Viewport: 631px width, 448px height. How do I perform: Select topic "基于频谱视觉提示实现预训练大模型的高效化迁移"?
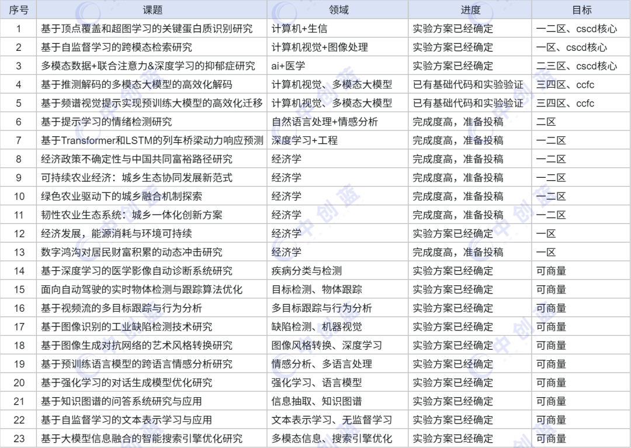point(152,103)
